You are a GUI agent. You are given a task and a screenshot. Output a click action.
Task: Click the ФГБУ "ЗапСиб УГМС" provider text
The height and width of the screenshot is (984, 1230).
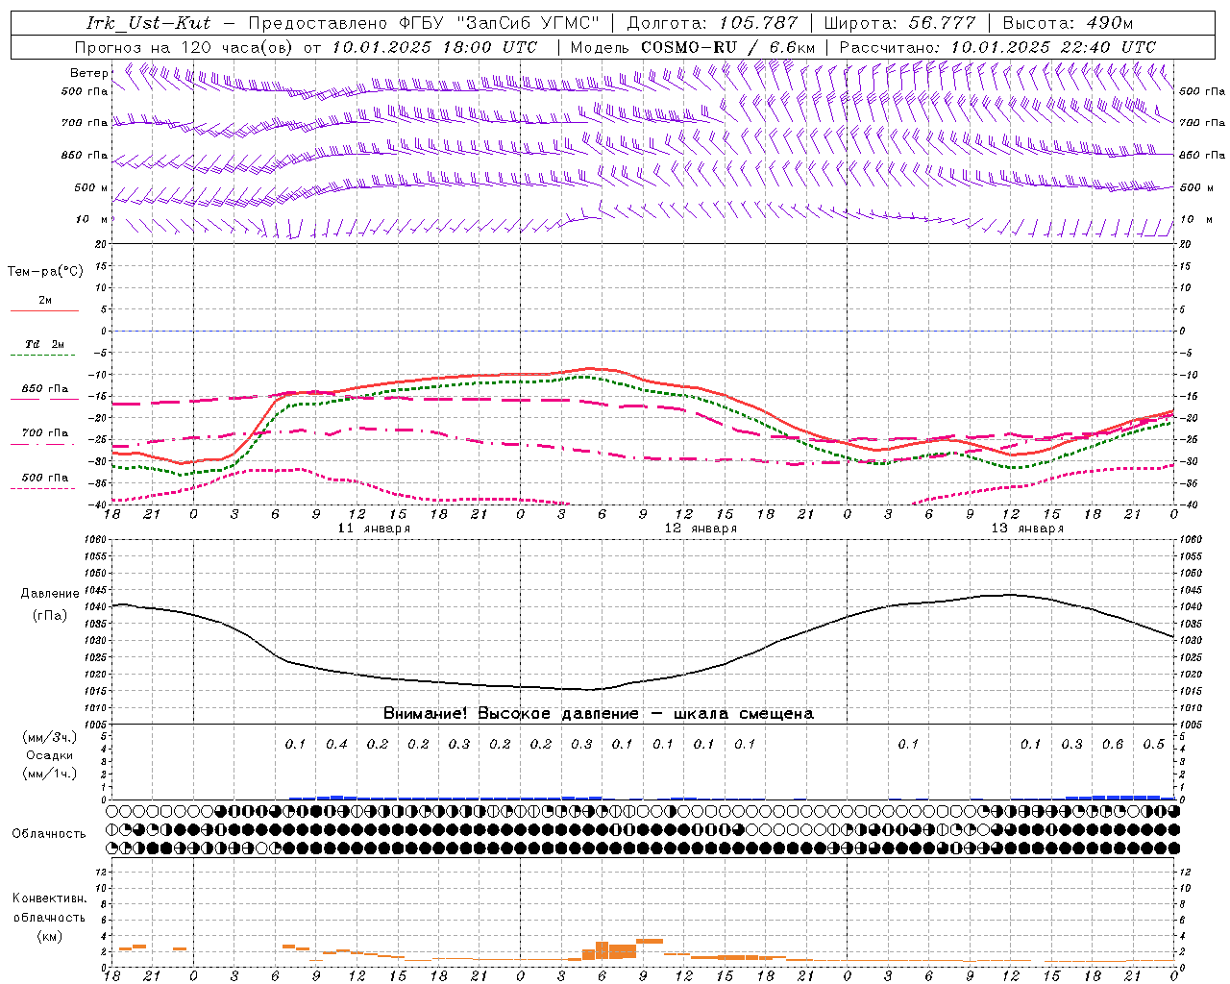click(499, 23)
